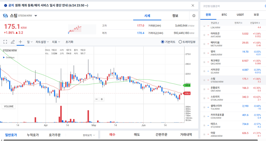Viewport: 266px width, 141px height.
Task: Open 호가주문 tab
Action: tap(55, 135)
